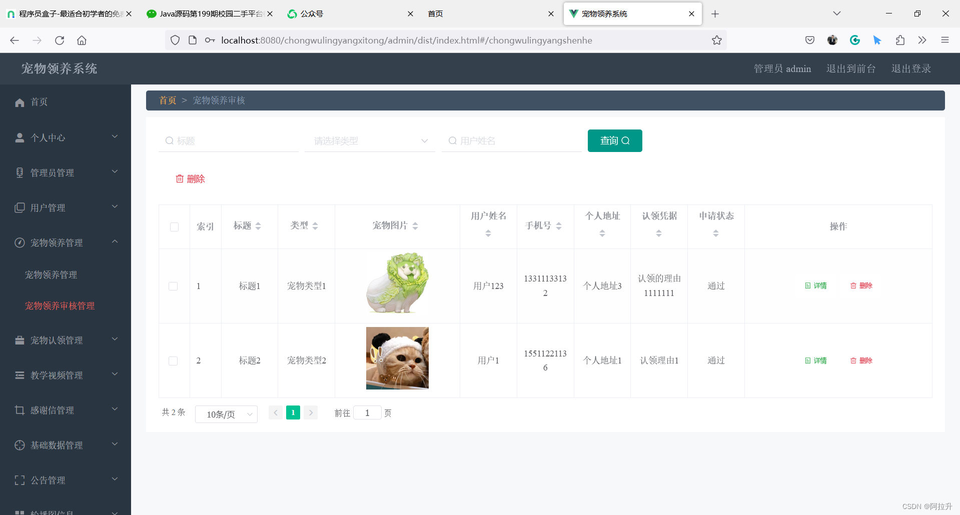
Task: Click the 用户姓名 search input field
Action: click(511, 141)
